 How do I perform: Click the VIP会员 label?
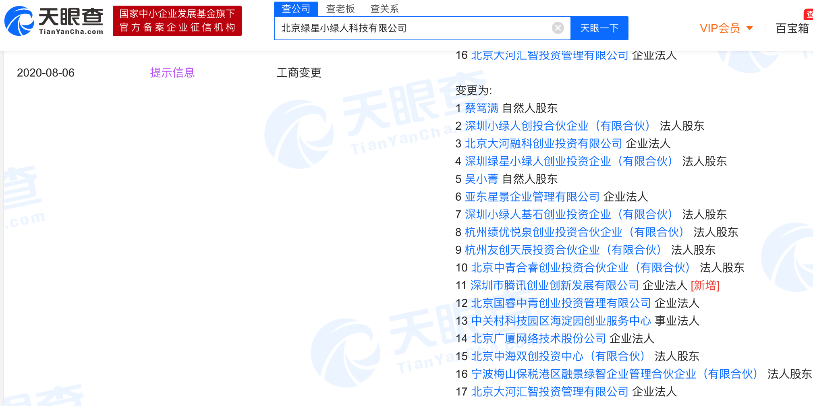(720, 28)
